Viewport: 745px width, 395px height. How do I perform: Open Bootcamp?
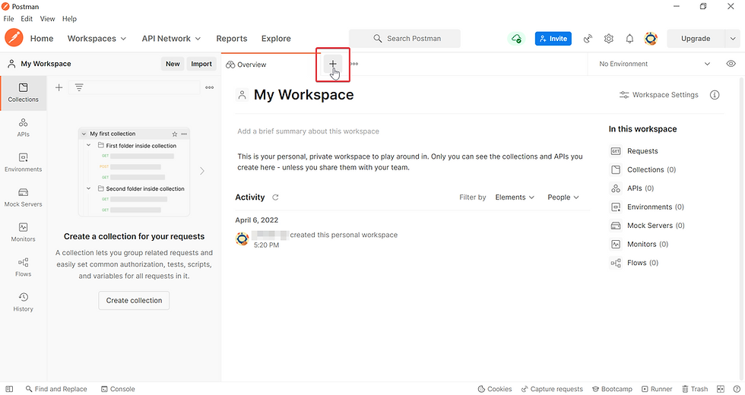coord(612,389)
